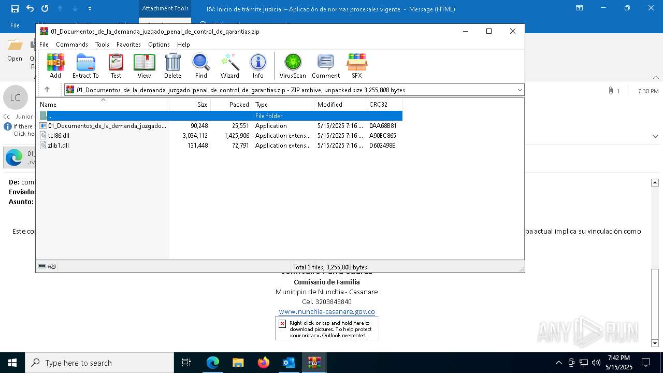Open the Quick Access Toolbar customize dropdown

click(90, 9)
